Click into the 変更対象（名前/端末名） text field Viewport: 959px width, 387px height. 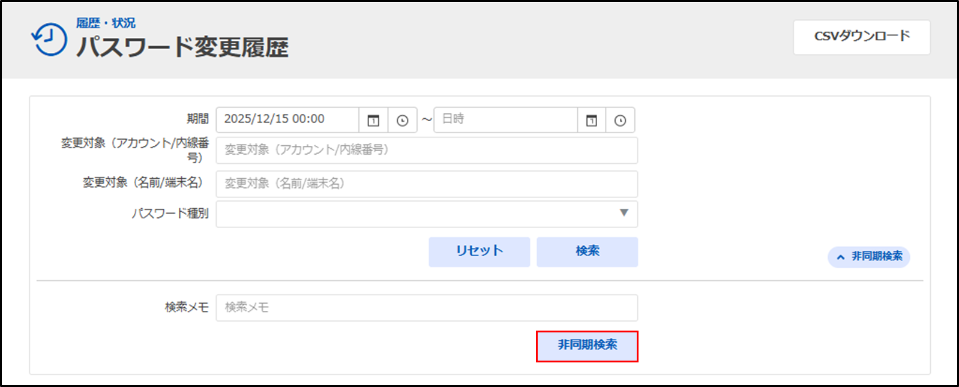click(426, 184)
